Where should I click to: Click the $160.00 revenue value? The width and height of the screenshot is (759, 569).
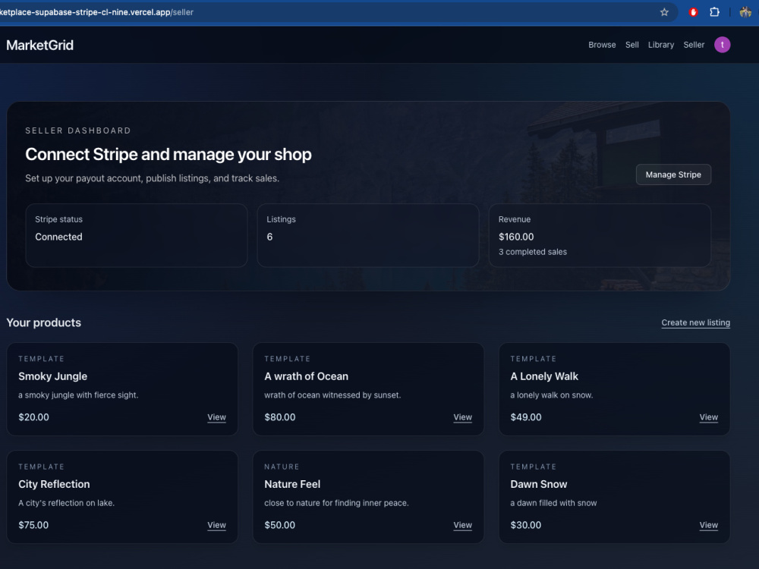pos(516,237)
